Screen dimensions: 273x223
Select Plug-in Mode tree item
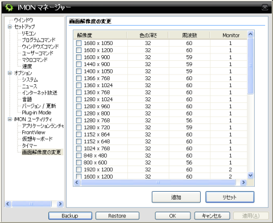pyautogui.click(x=36, y=113)
